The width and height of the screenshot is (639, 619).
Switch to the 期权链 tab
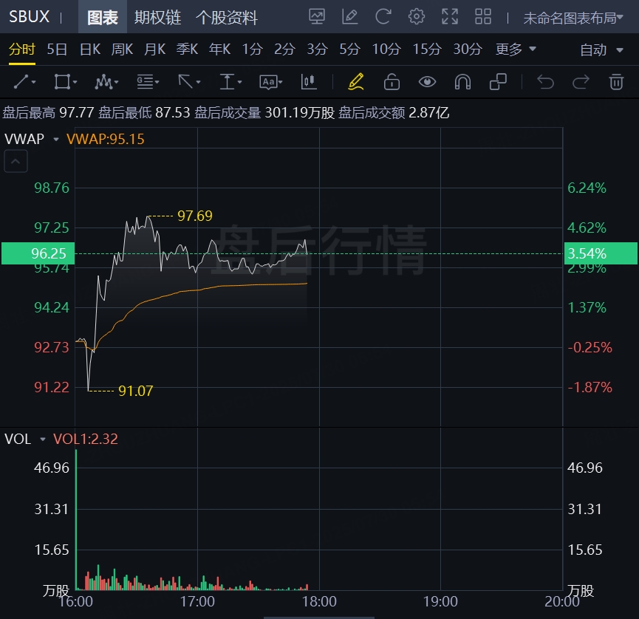[x=157, y=18]
